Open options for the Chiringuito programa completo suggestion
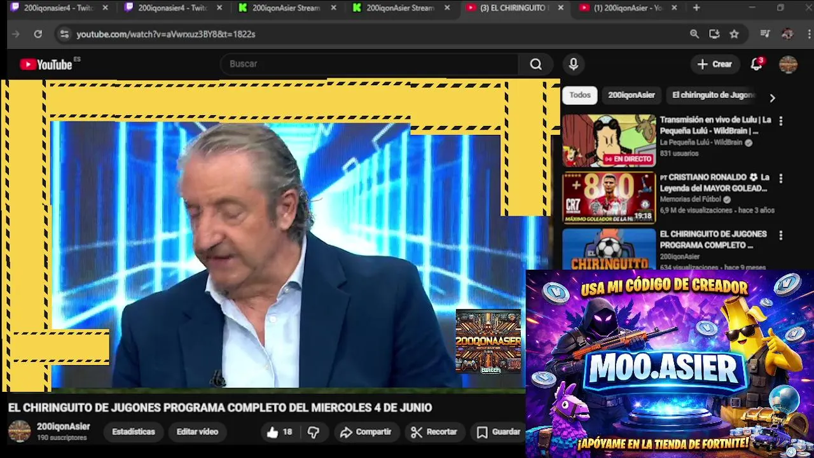 click(781, 235)
